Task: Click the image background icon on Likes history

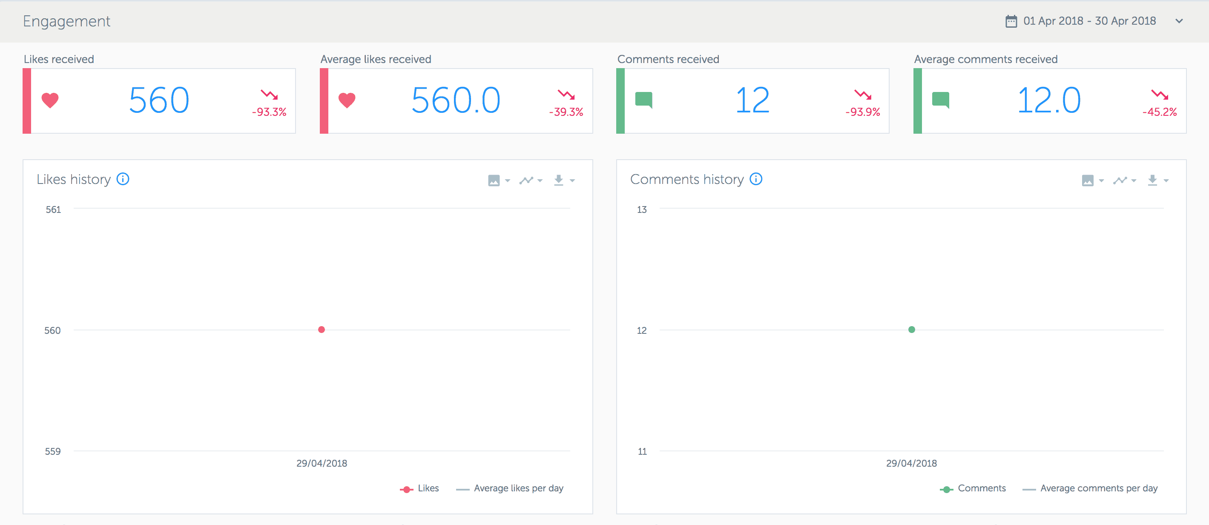Action: click(494, 180)
